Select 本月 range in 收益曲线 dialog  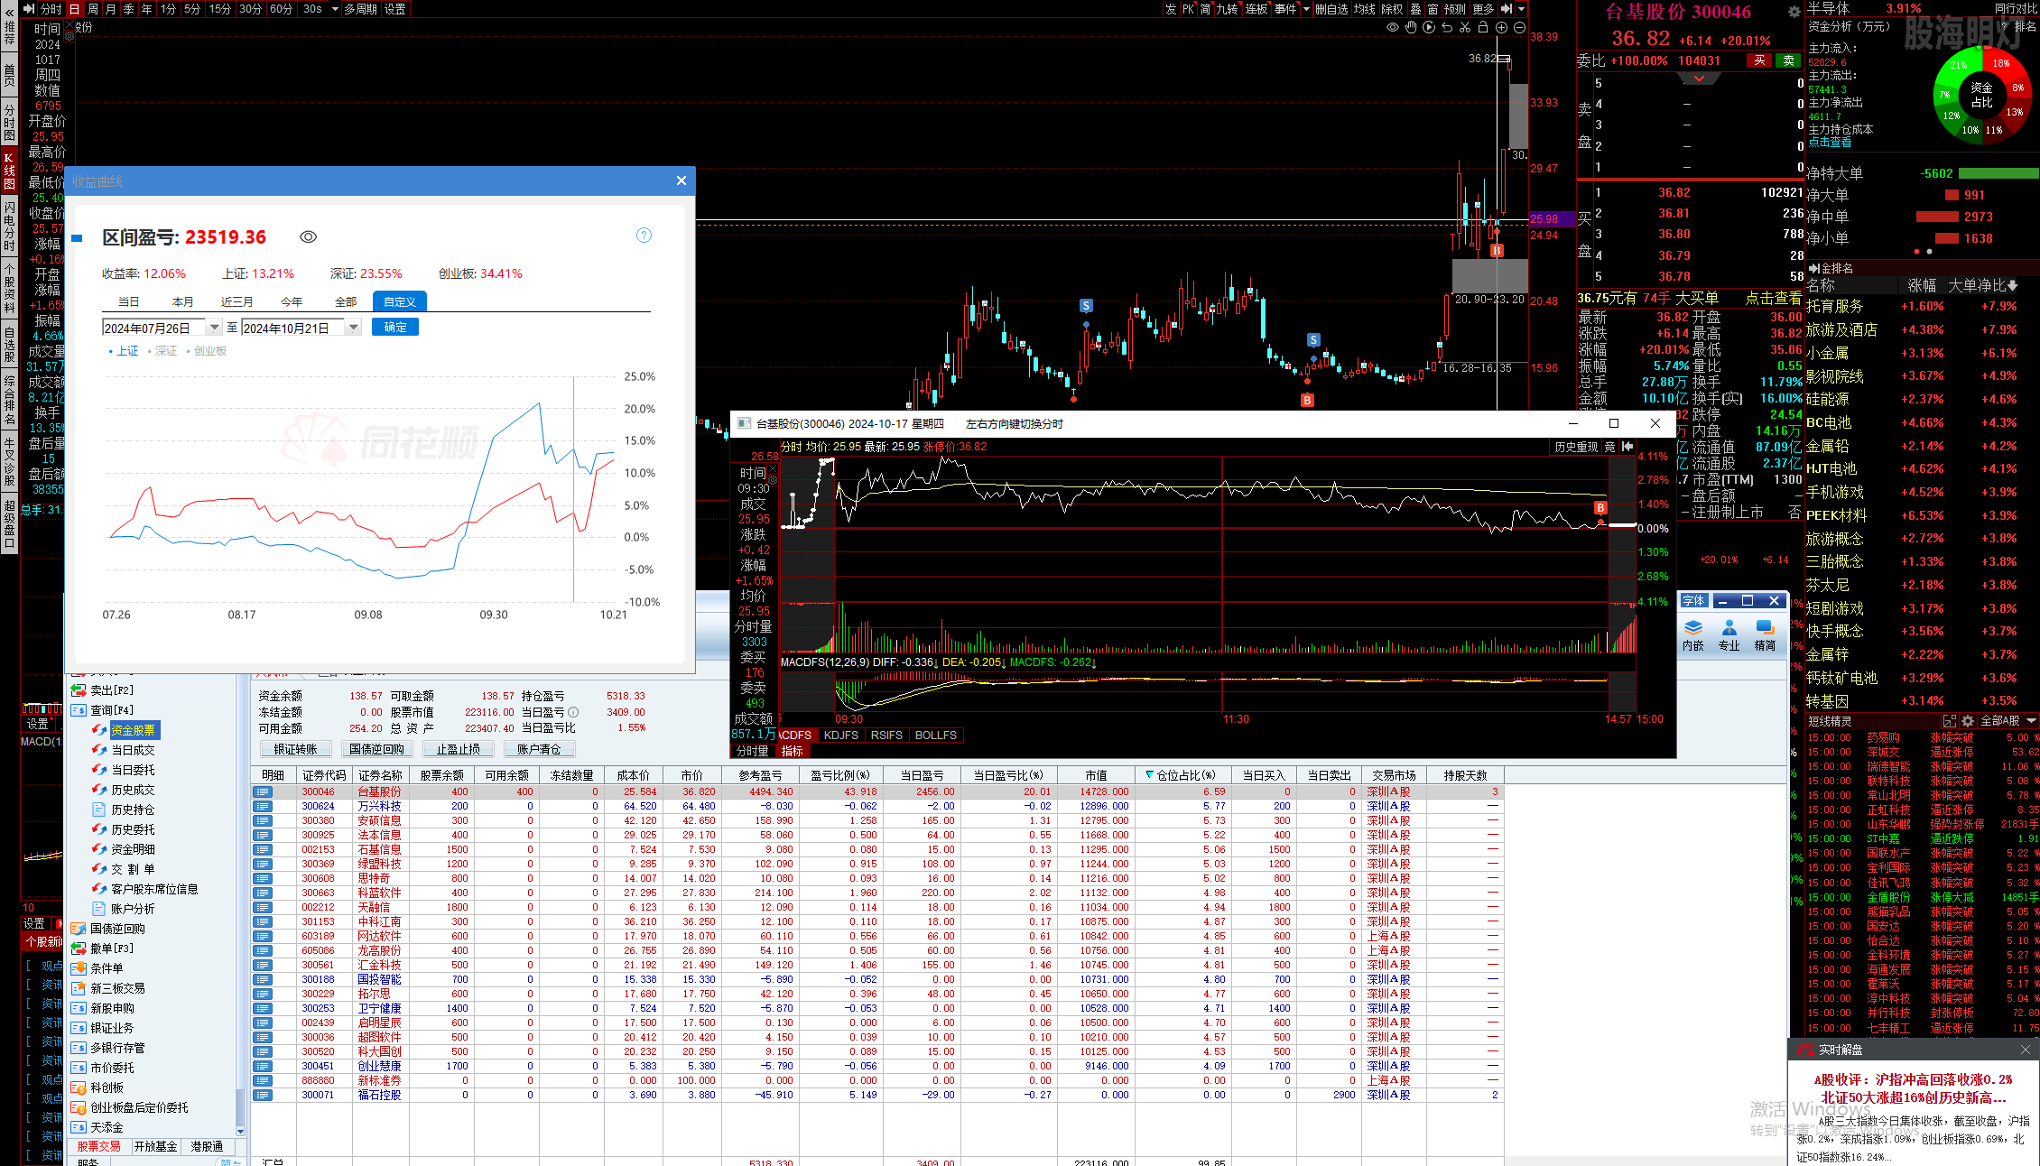click(183, 301)
